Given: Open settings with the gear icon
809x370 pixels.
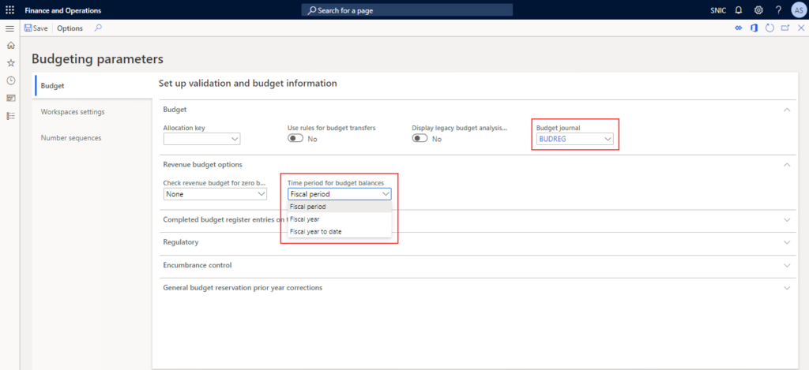Looking at the screenshot, I should tap(758, 9).
